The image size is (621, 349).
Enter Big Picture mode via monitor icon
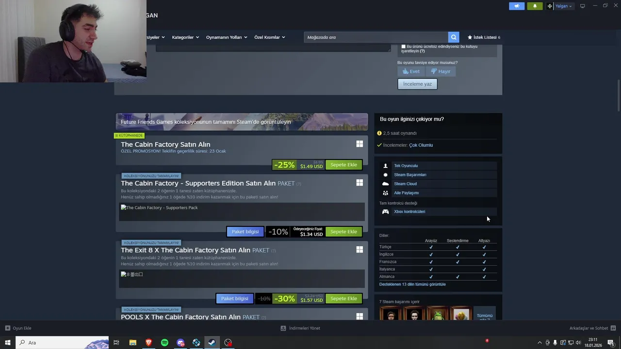[x=583, y=6]
